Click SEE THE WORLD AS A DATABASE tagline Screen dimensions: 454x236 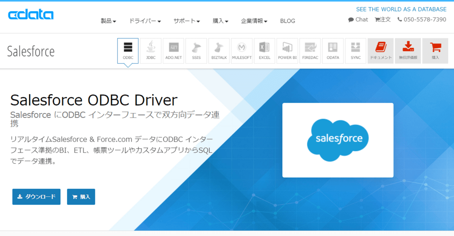coord(401,9)
